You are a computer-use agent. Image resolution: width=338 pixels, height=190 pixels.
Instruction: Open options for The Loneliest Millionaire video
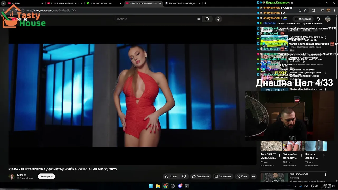325,90
